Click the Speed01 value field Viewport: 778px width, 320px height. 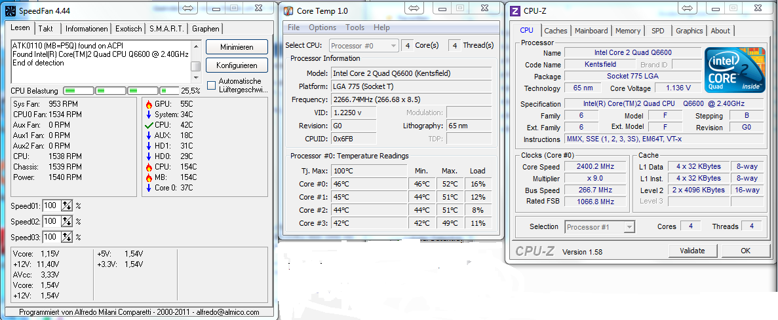pyautogui.click(x=52, y=205)
